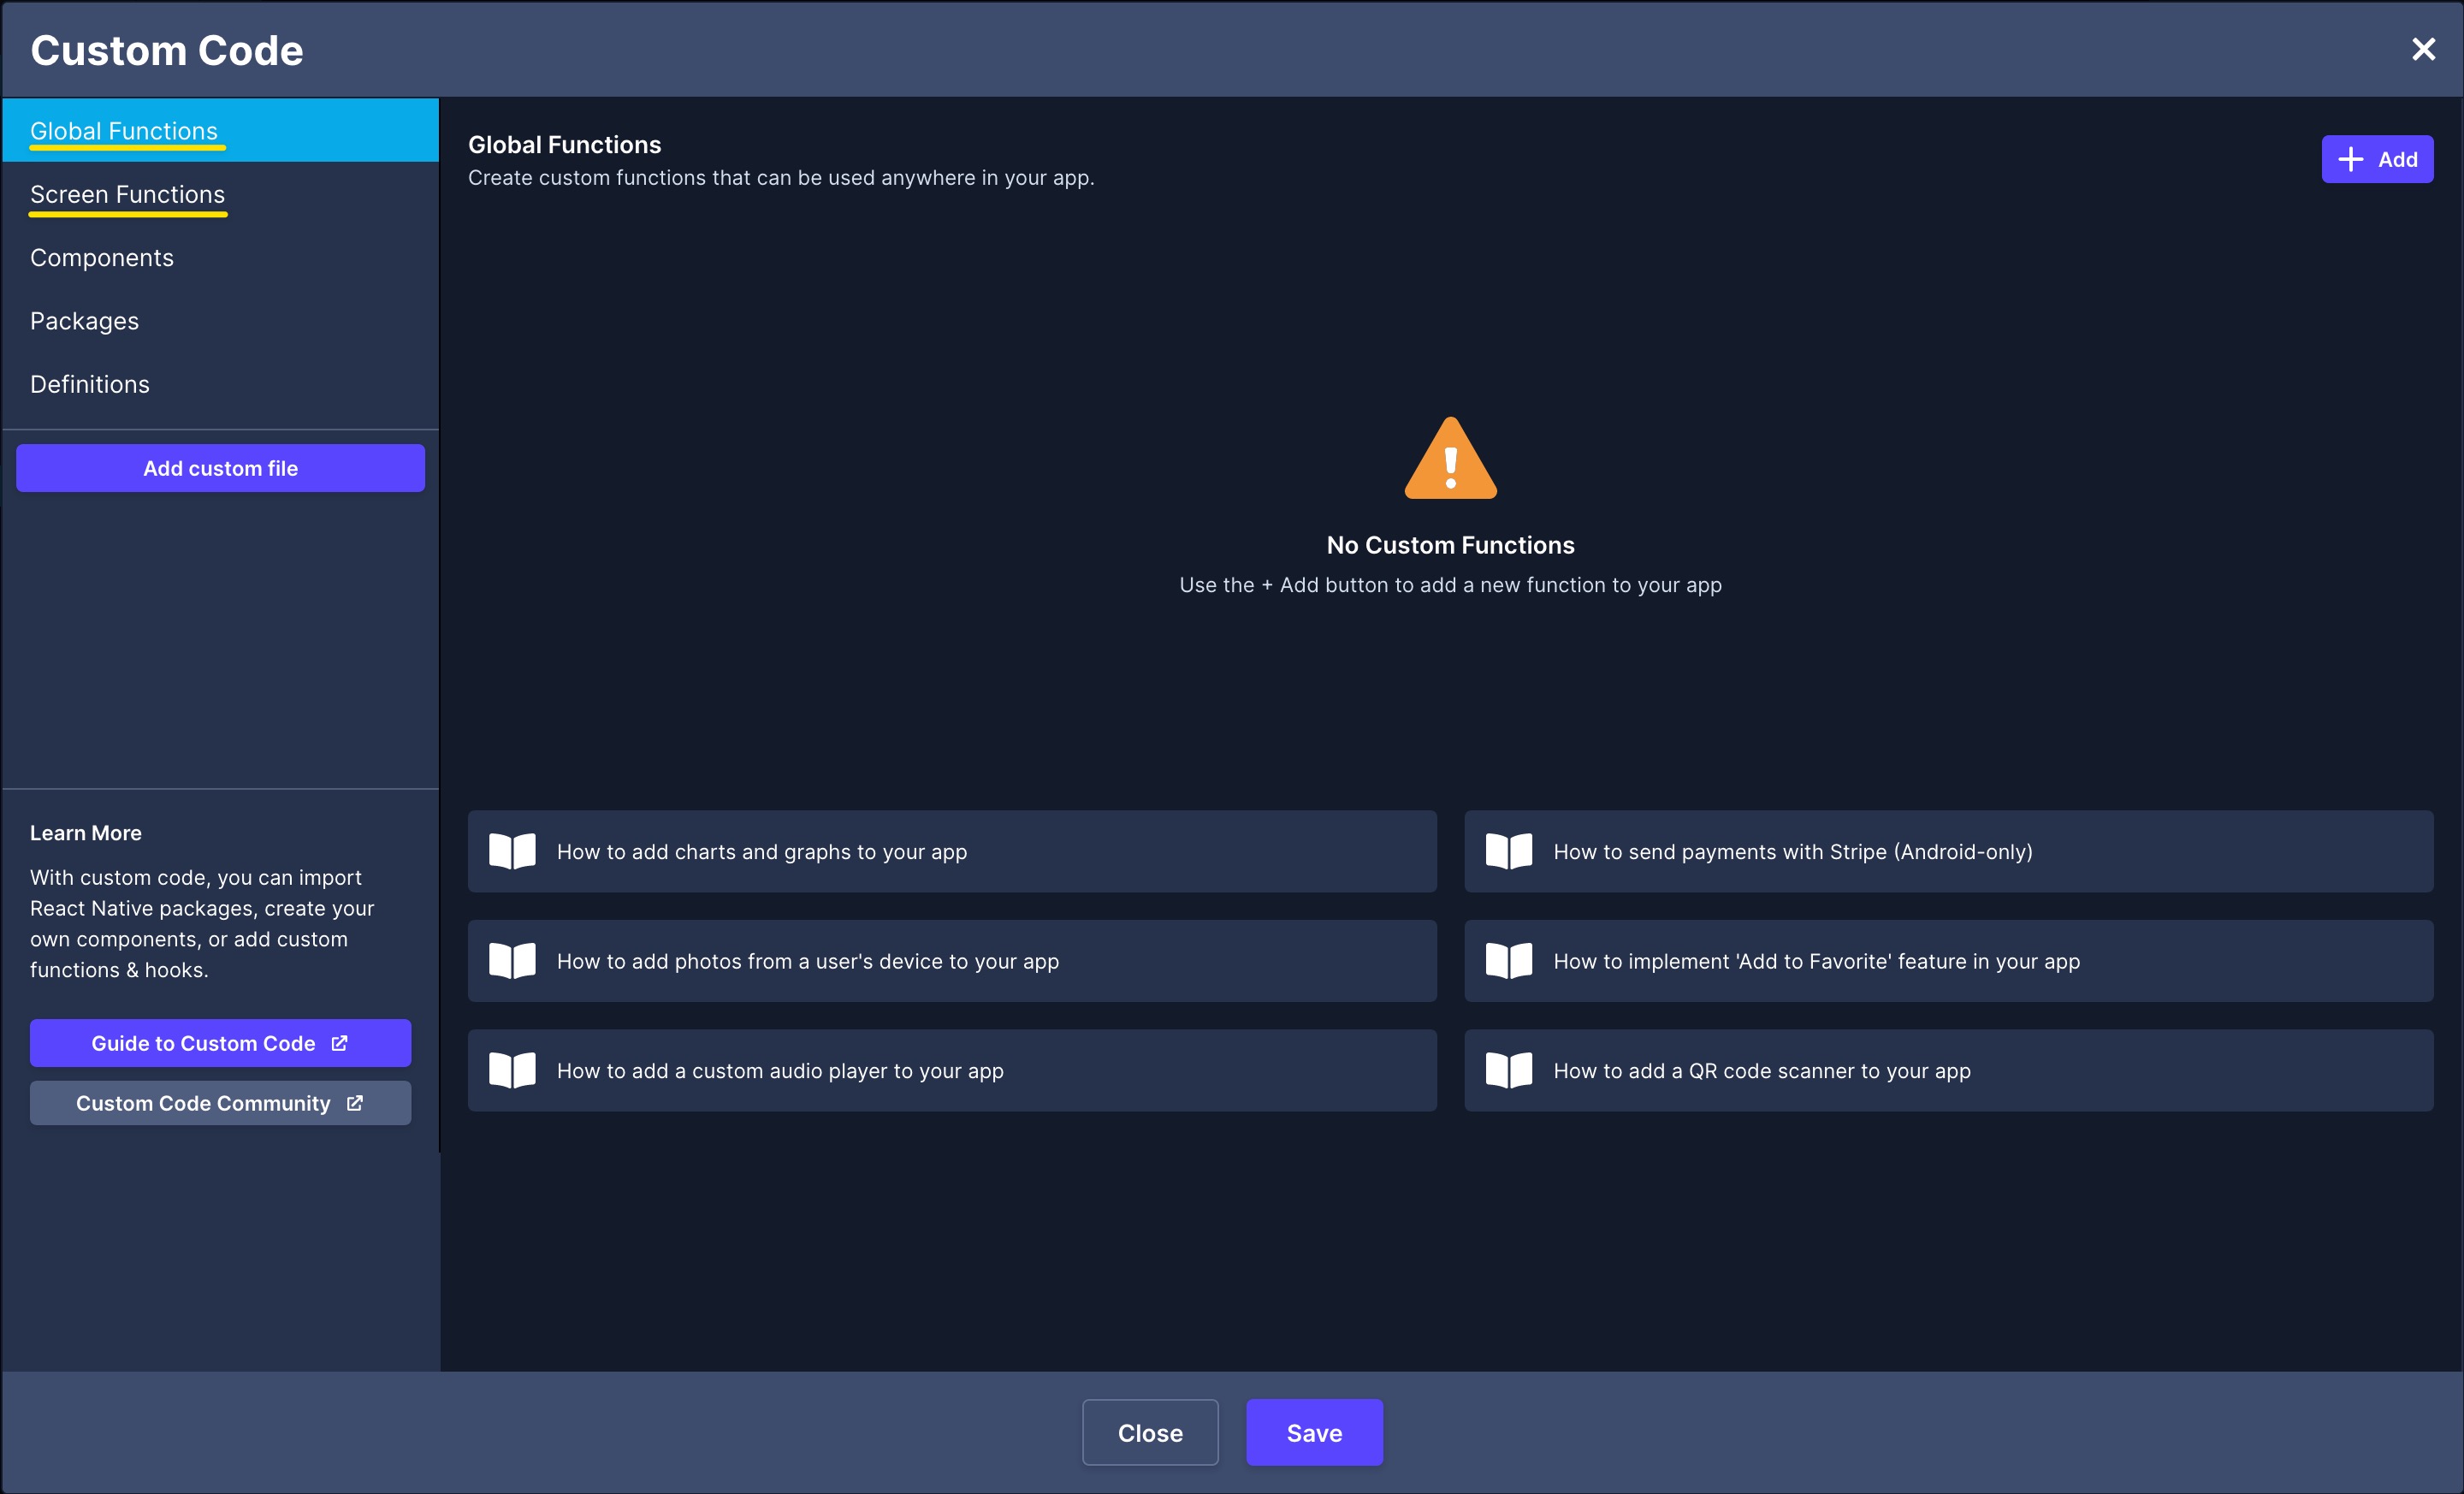Click the orange warning triangle icon

click(x=1450, y=459)
